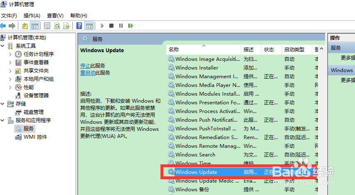This screenshot has height=195, width=355.
Task: Click the services list scroll-up arrow
Action: (x=321, y=49)
